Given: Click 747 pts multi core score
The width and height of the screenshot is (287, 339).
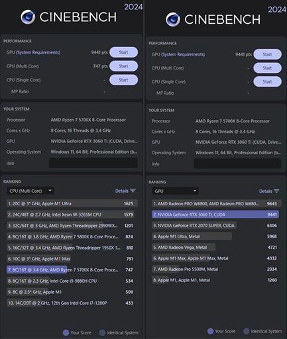Looking at the screenshot, I should [100, 66].
